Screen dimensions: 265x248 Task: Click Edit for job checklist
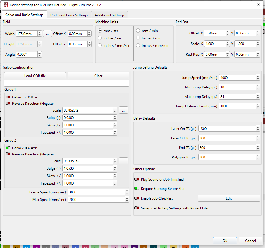pyautogui.click(x=228, y=198)
